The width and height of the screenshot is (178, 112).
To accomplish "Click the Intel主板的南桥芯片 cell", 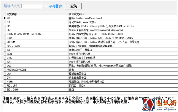I will (123, 62).
